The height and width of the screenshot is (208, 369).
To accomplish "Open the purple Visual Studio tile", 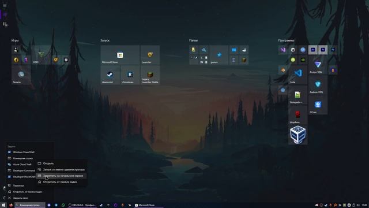I will 283,50.
